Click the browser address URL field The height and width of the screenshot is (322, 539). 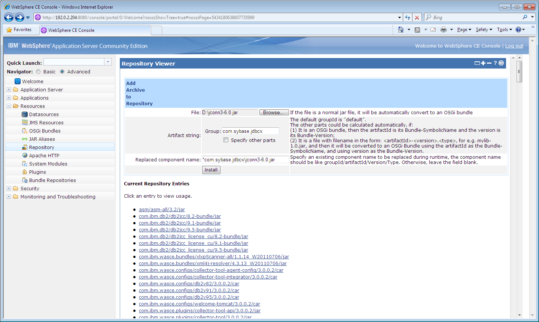pos(219,18)
